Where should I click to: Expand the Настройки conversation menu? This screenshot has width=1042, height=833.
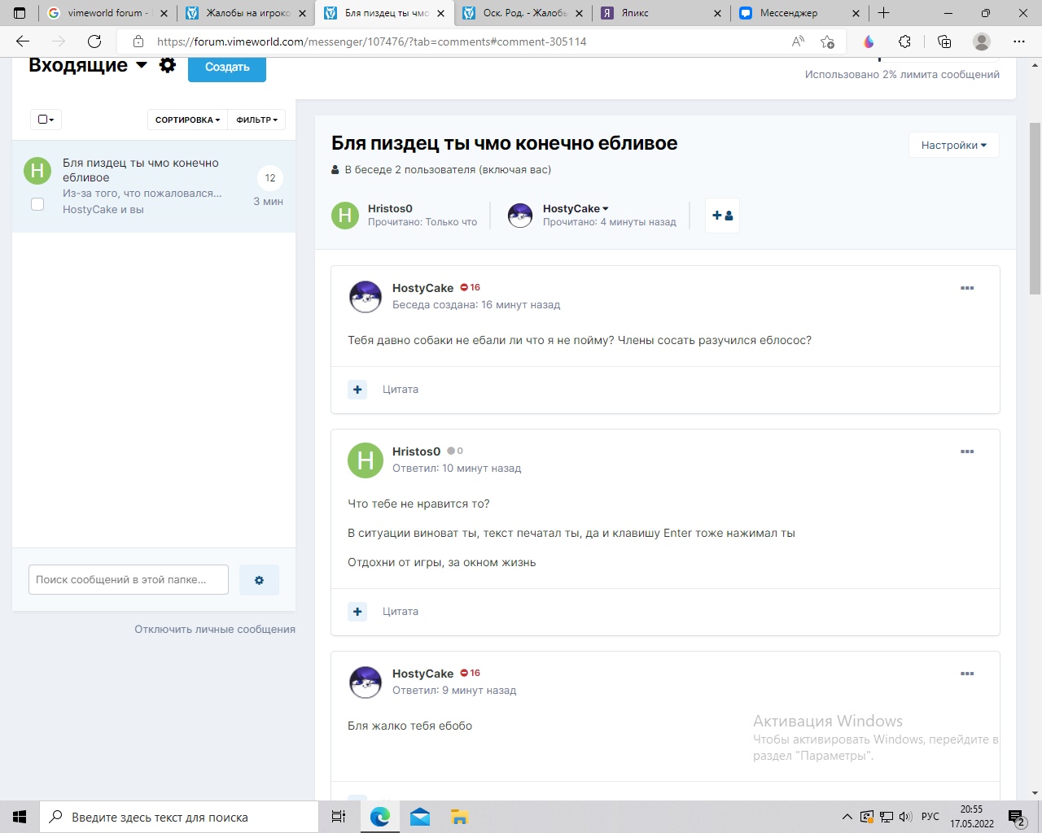coord(953,146)
